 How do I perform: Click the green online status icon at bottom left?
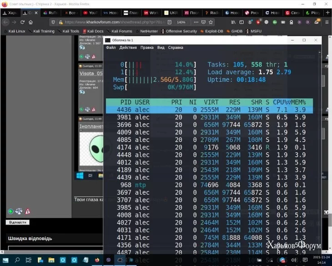[x=10, y=211]
